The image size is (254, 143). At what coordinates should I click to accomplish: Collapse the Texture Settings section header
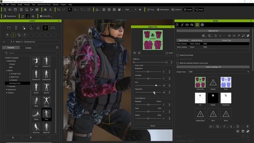213,67
